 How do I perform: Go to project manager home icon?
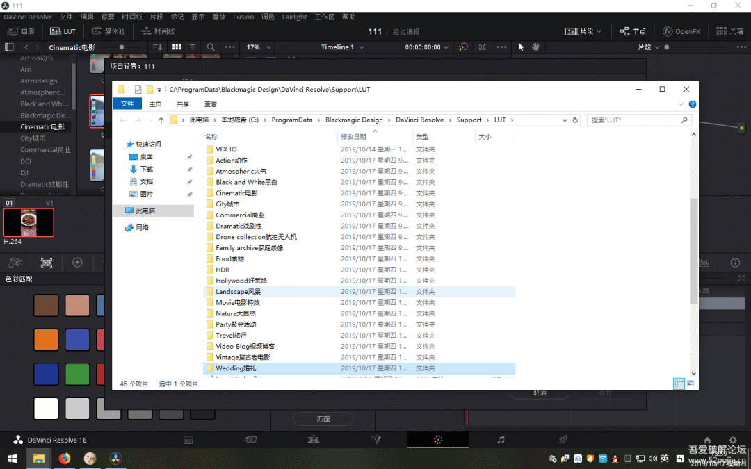(707, 440)
